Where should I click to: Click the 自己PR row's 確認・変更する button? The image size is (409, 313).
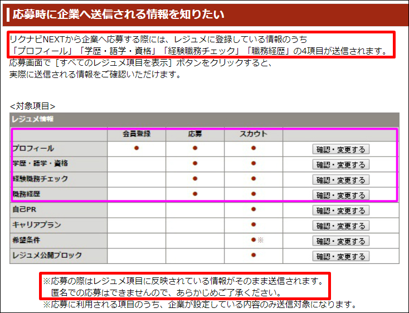click(x=340, y=211)
